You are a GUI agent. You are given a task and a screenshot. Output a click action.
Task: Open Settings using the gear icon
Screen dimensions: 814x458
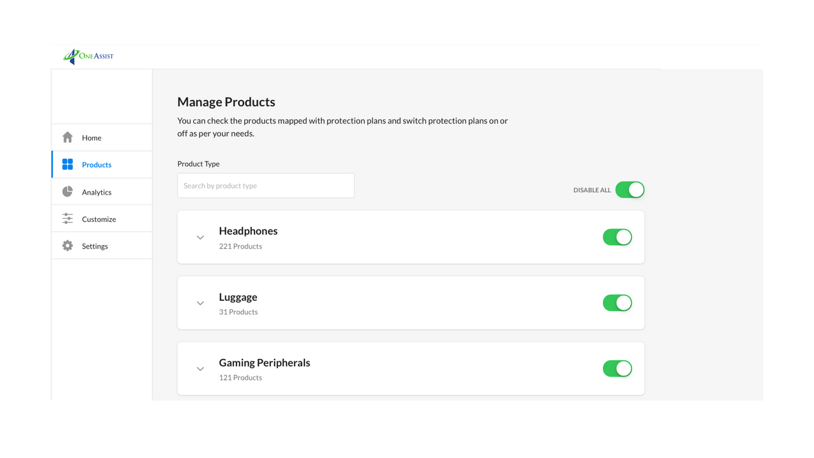[67, 246]
